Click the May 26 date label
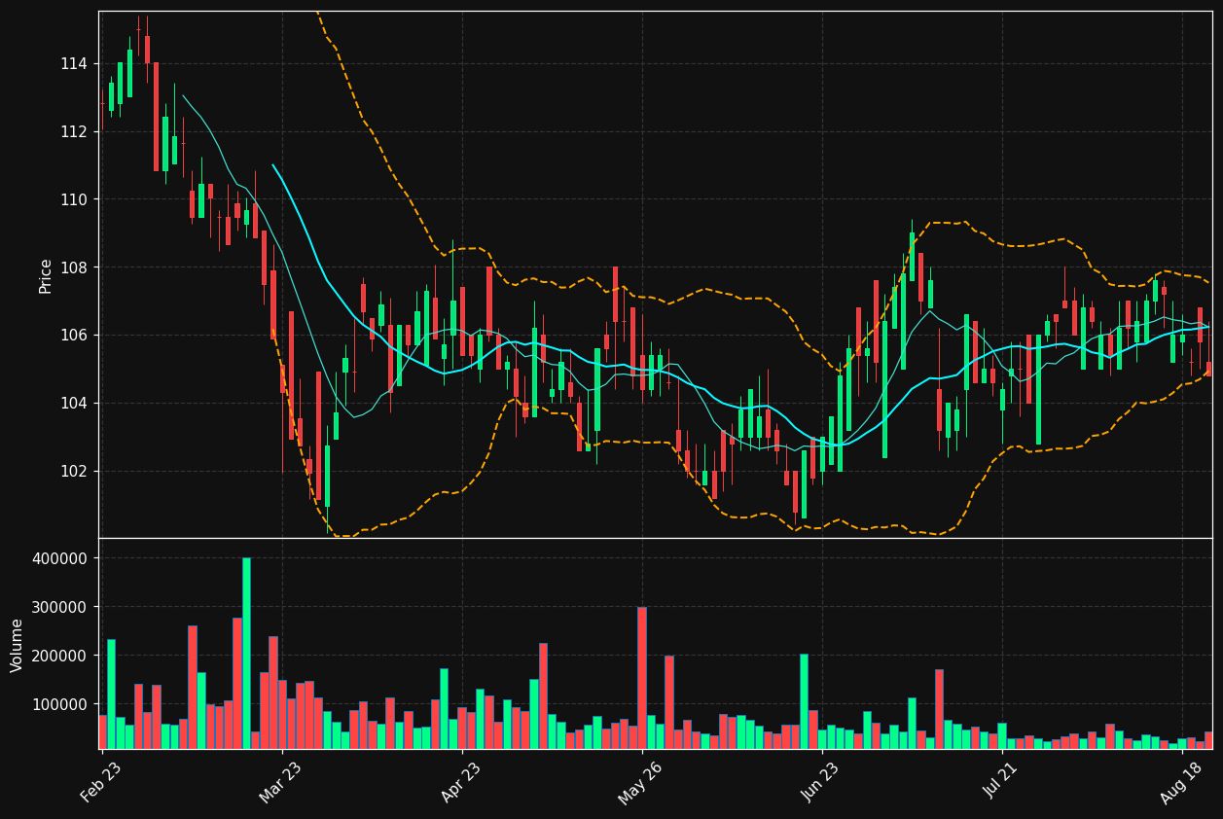Screen dimensions: 1223x819 (x=641, y=782)
